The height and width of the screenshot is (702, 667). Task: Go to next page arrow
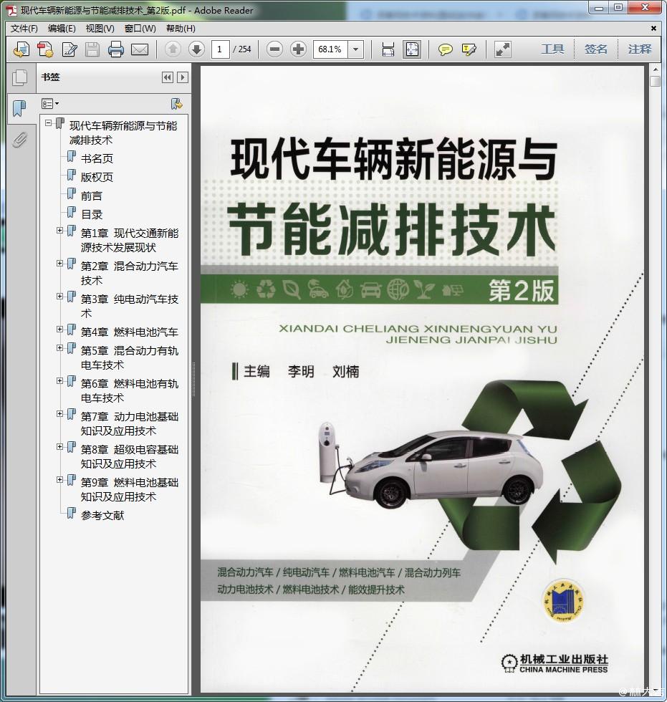click(196, 49)
